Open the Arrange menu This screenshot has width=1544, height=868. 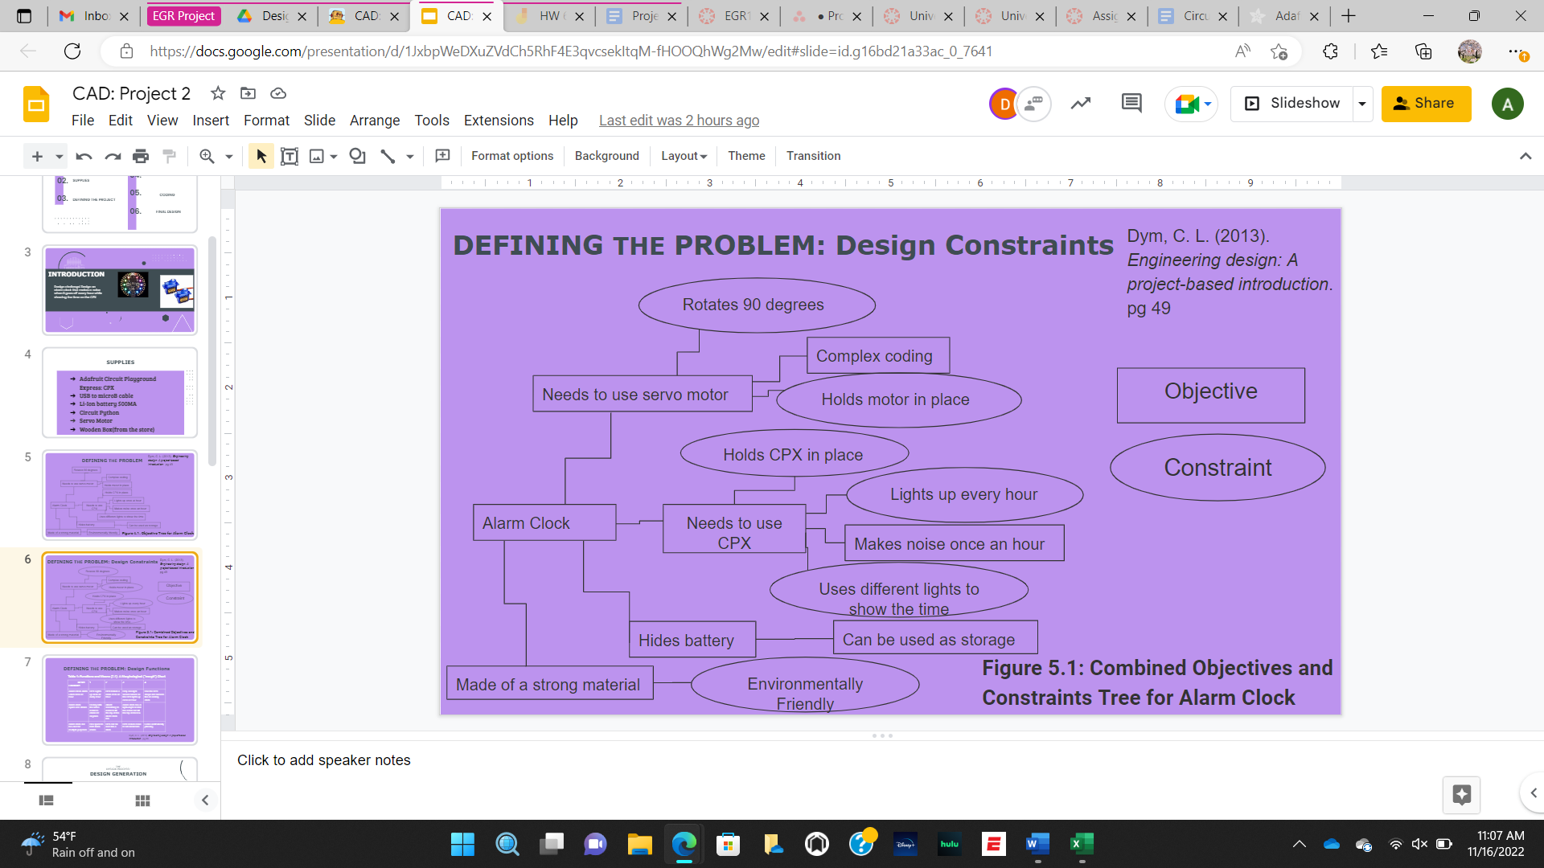374,121
